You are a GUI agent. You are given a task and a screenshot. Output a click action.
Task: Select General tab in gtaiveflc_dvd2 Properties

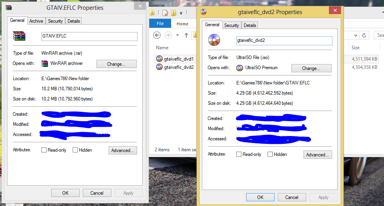[x=212, y=25]
